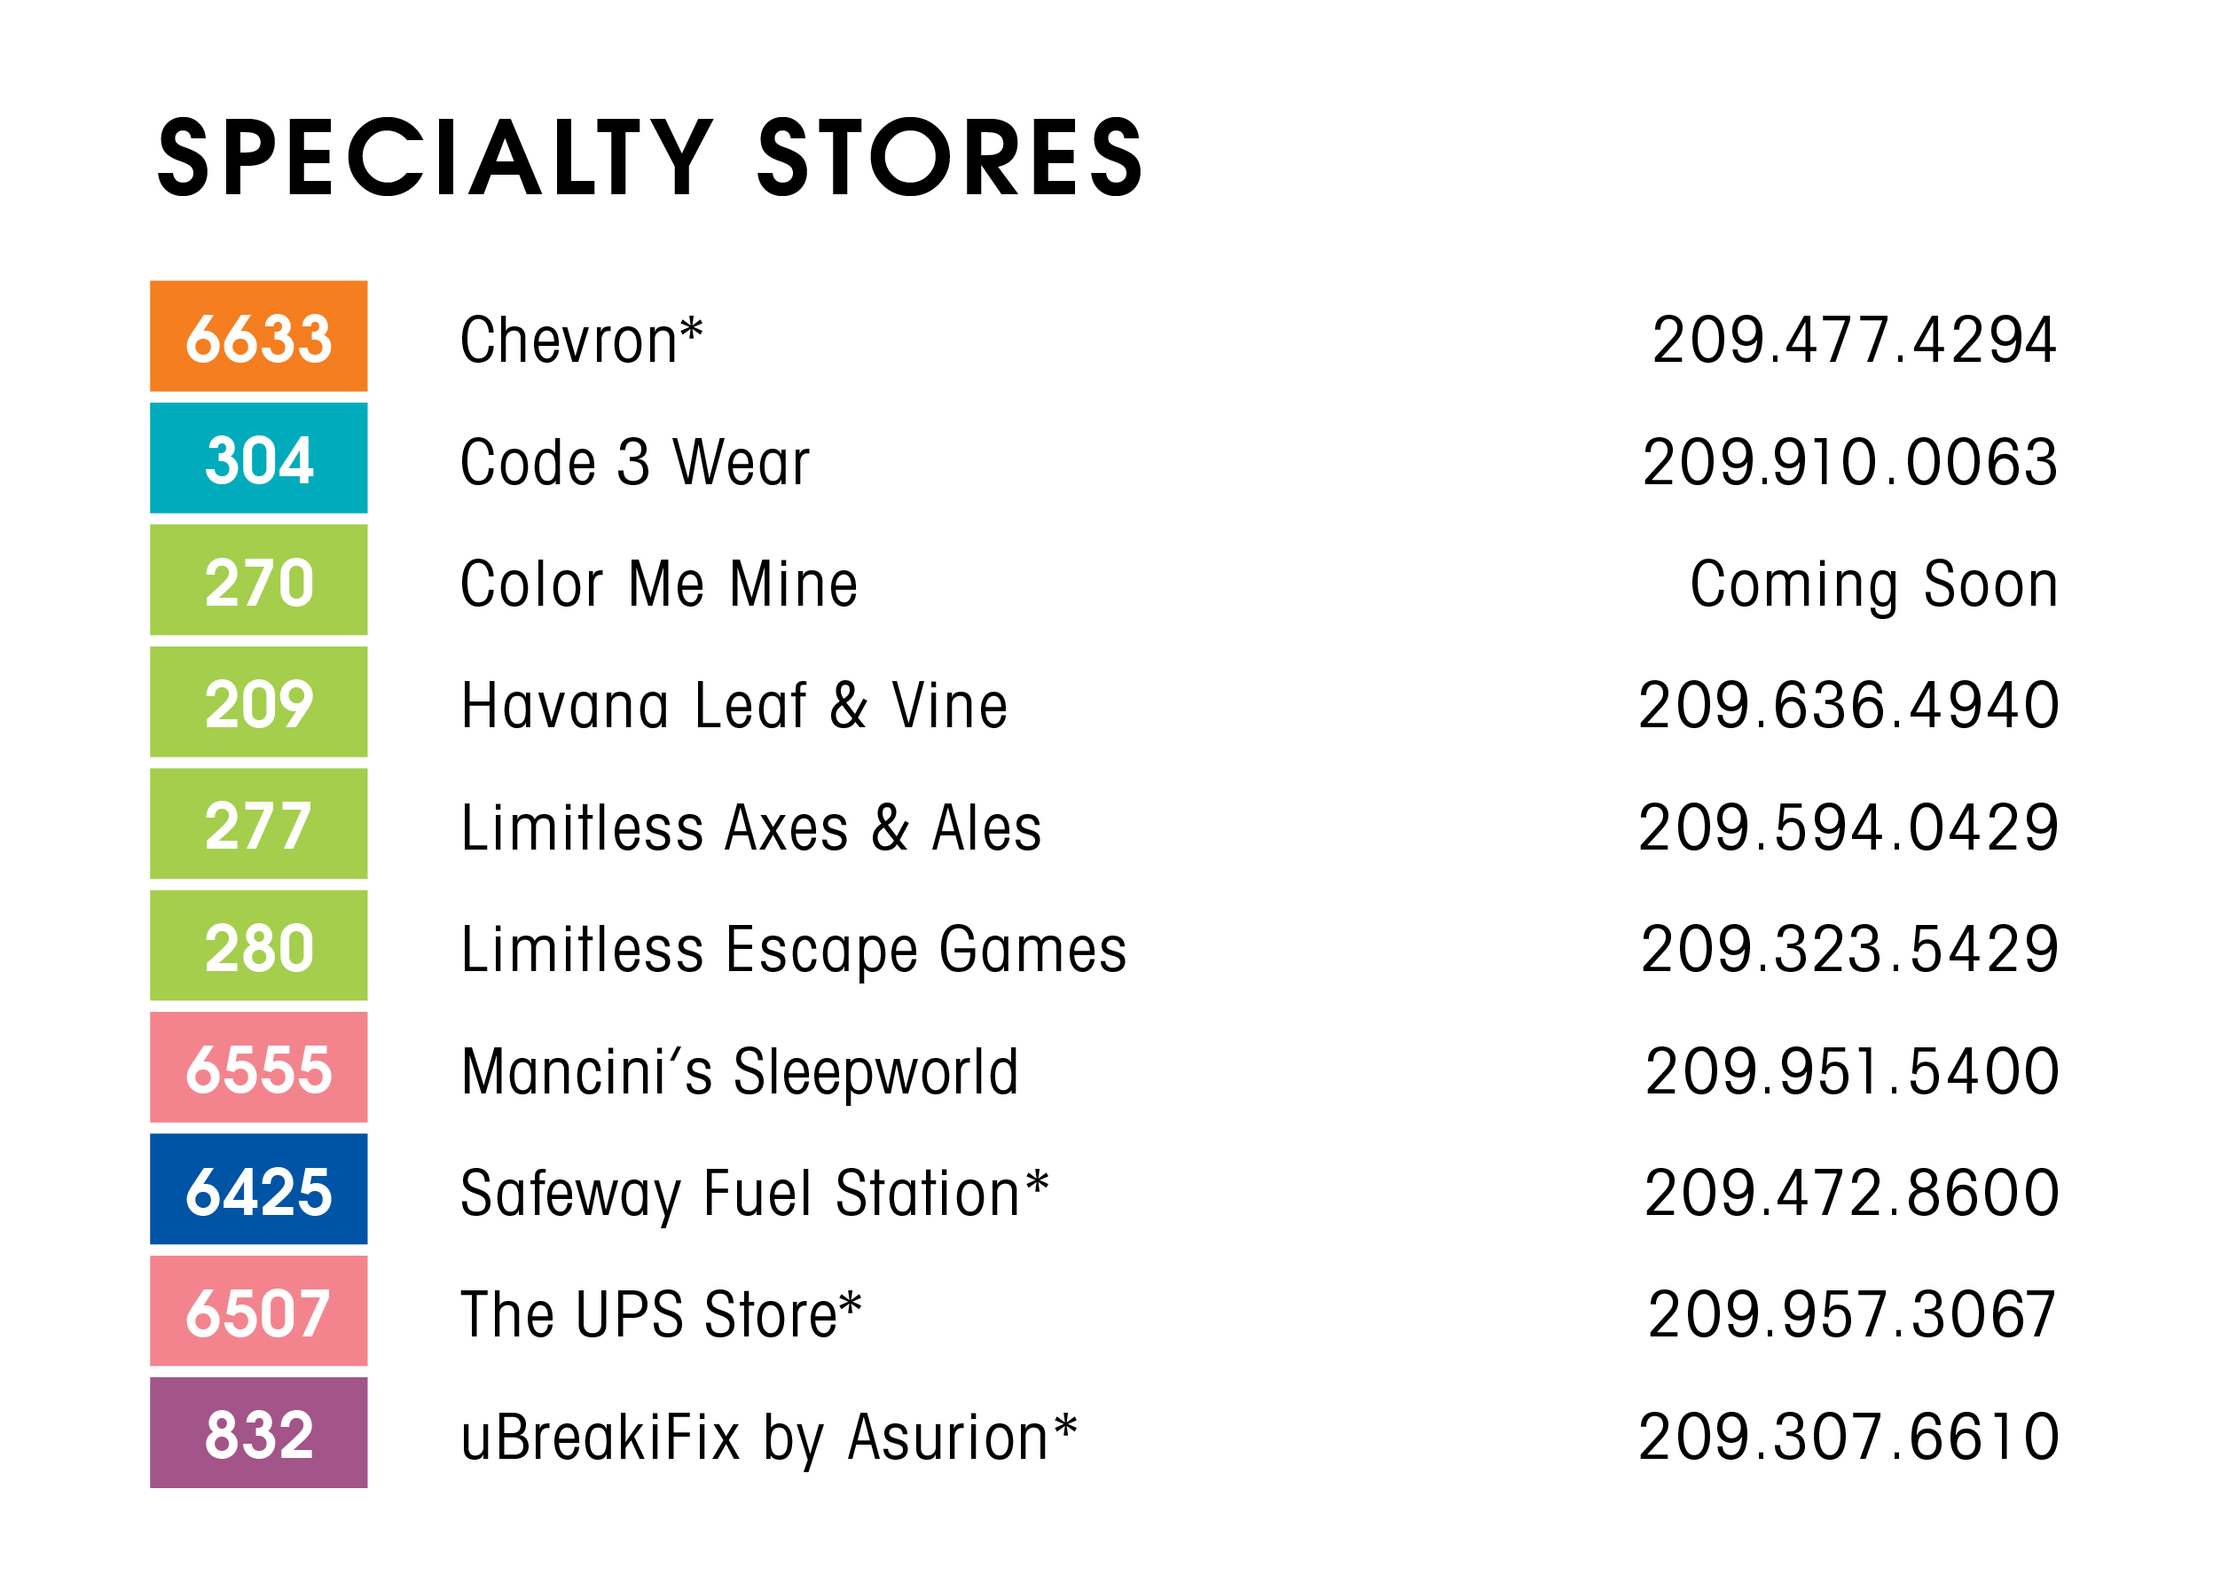Click The UPS Store name

661,1314
